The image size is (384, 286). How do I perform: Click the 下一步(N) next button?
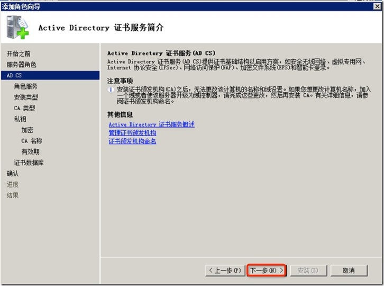(267, 270)
